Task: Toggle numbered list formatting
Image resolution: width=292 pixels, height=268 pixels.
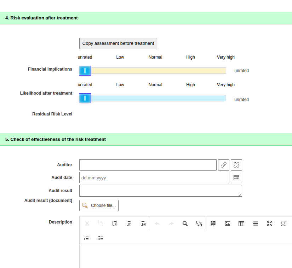Action: (x=86, y=237)
